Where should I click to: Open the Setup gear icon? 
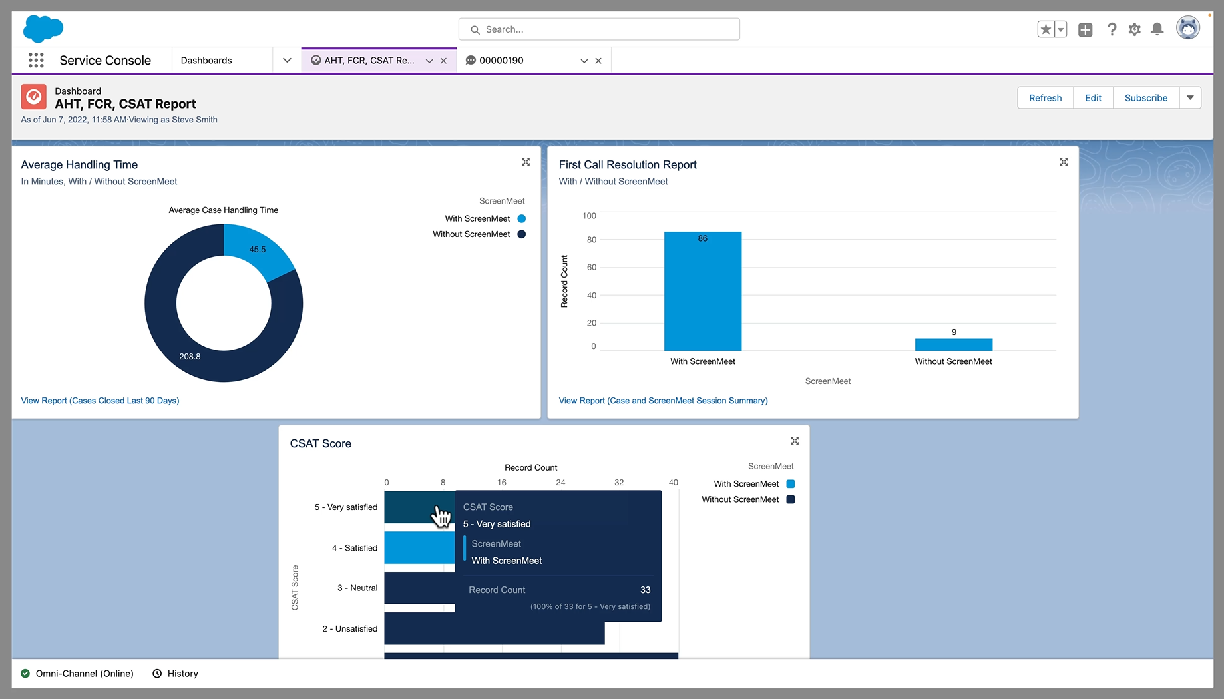1135,29
